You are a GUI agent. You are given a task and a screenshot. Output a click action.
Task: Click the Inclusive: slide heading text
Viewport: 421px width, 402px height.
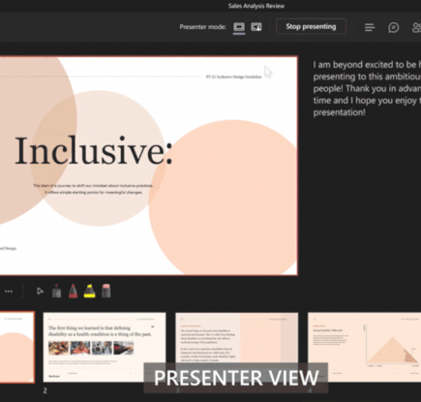click(x=94, y=151)
